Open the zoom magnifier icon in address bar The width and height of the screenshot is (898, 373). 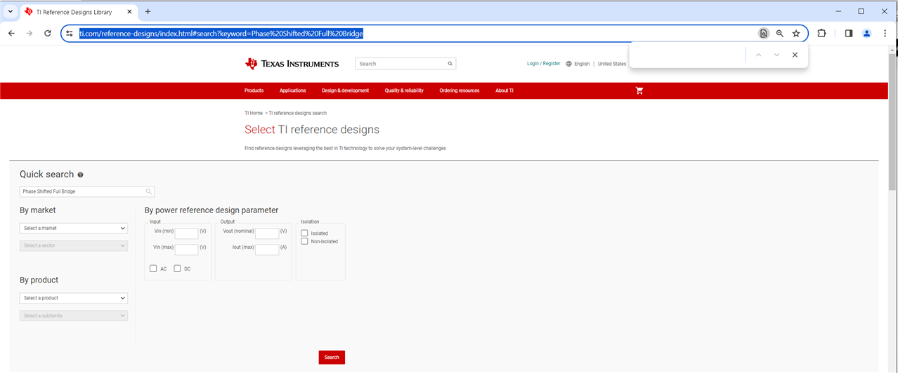click(779, 33)
